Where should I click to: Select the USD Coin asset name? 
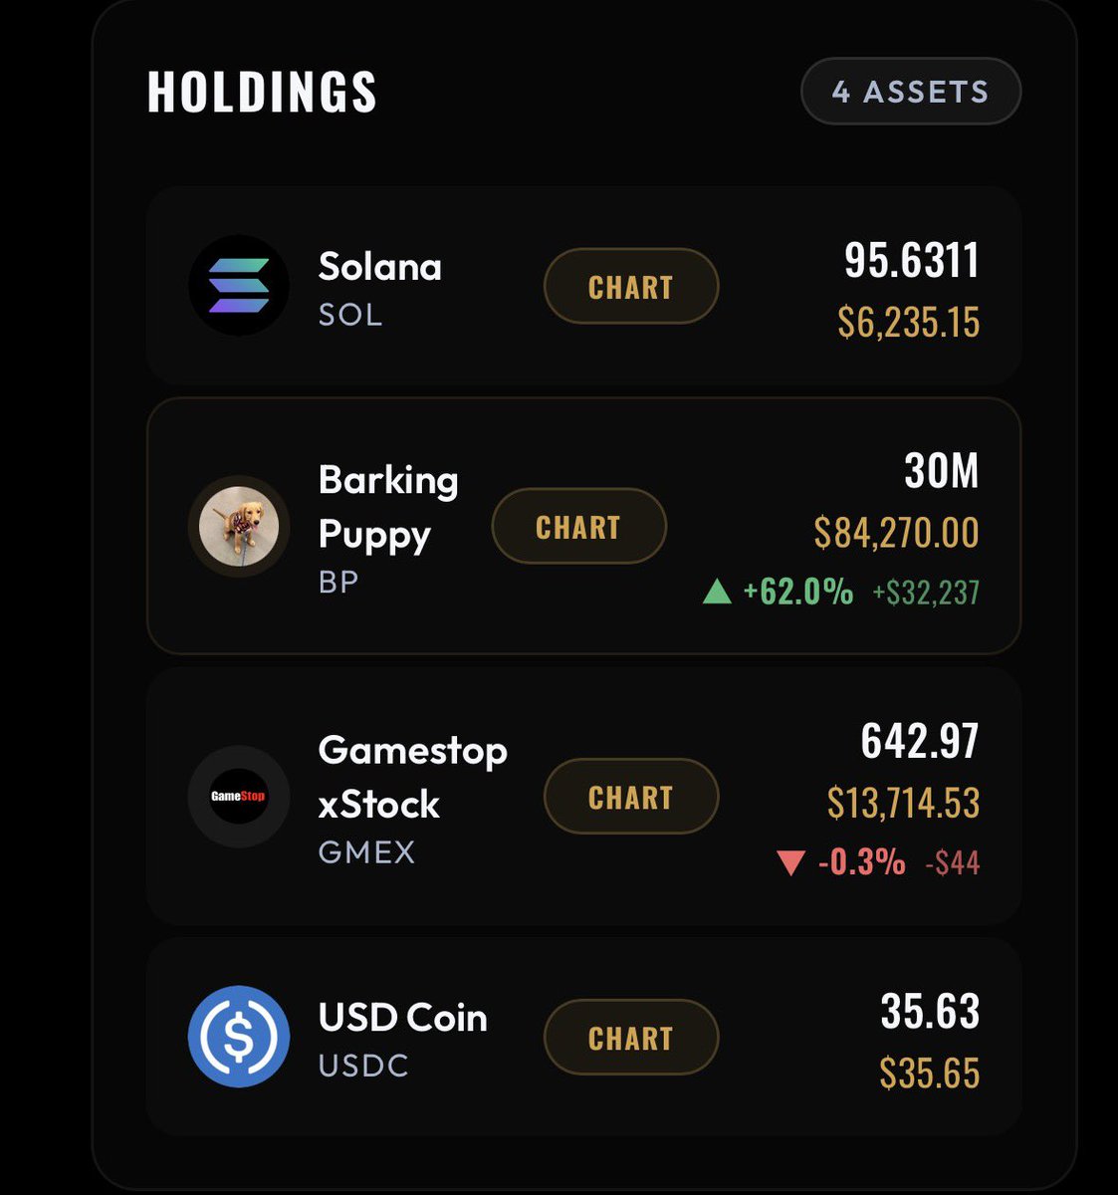[403, 1018]
